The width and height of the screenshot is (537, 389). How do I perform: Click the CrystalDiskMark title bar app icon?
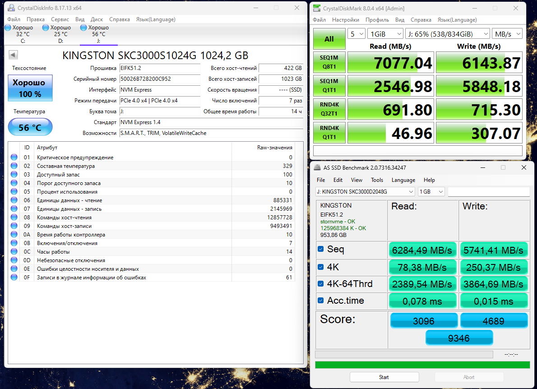(317, 8)
